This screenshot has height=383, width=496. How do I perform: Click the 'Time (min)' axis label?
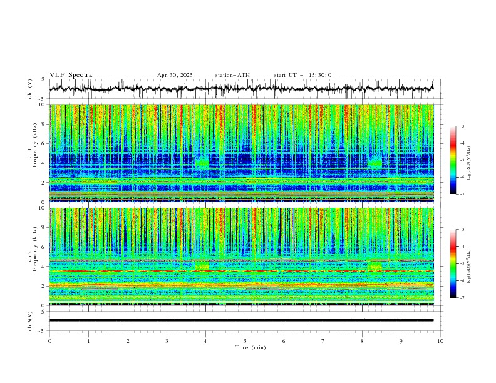pos(251,347)
